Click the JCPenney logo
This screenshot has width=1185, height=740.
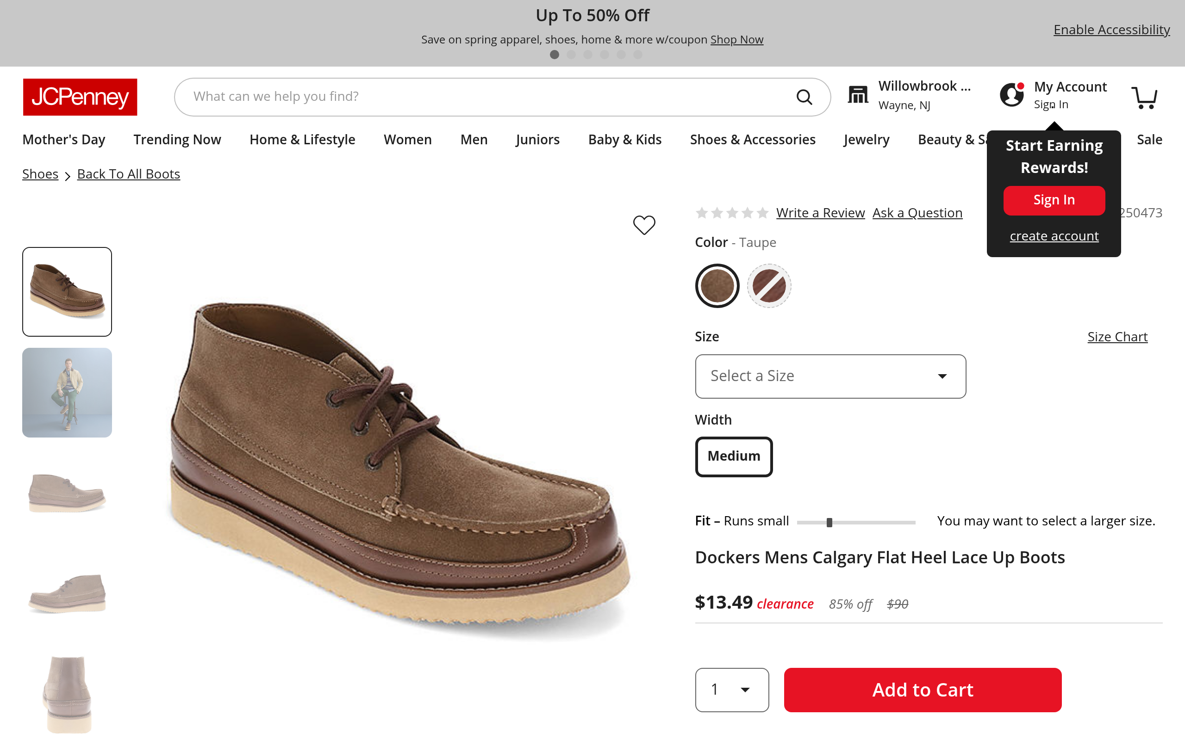(x=80, y=97)
